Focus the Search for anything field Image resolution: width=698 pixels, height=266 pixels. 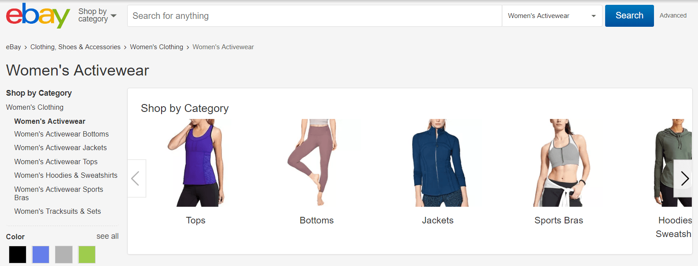(x=314, y=16)
